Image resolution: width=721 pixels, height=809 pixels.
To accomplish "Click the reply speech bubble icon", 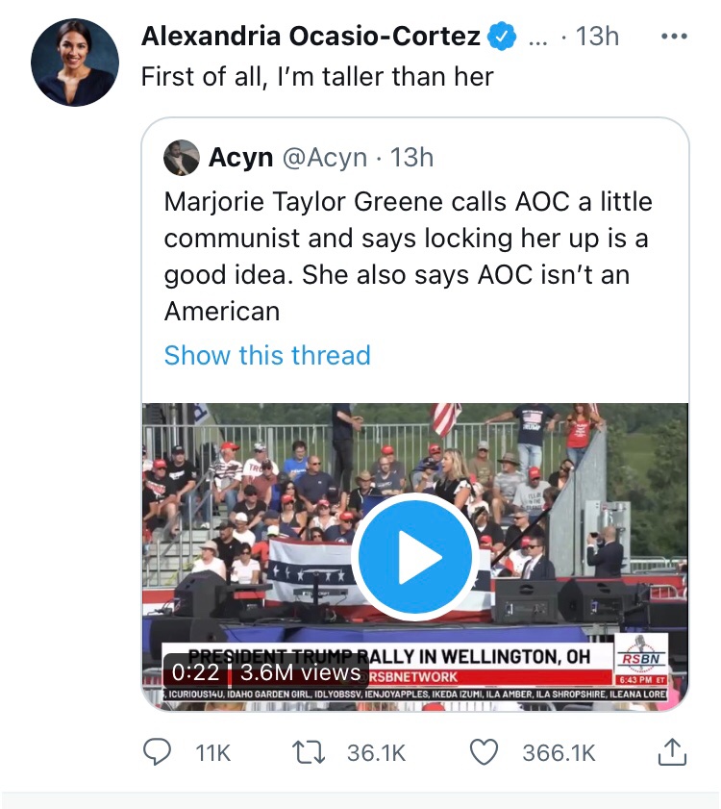I will [x=157, y=752].
